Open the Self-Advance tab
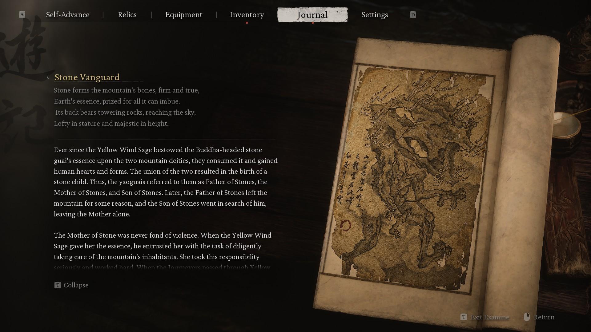 pyautogui.click(x=68, y=15)
